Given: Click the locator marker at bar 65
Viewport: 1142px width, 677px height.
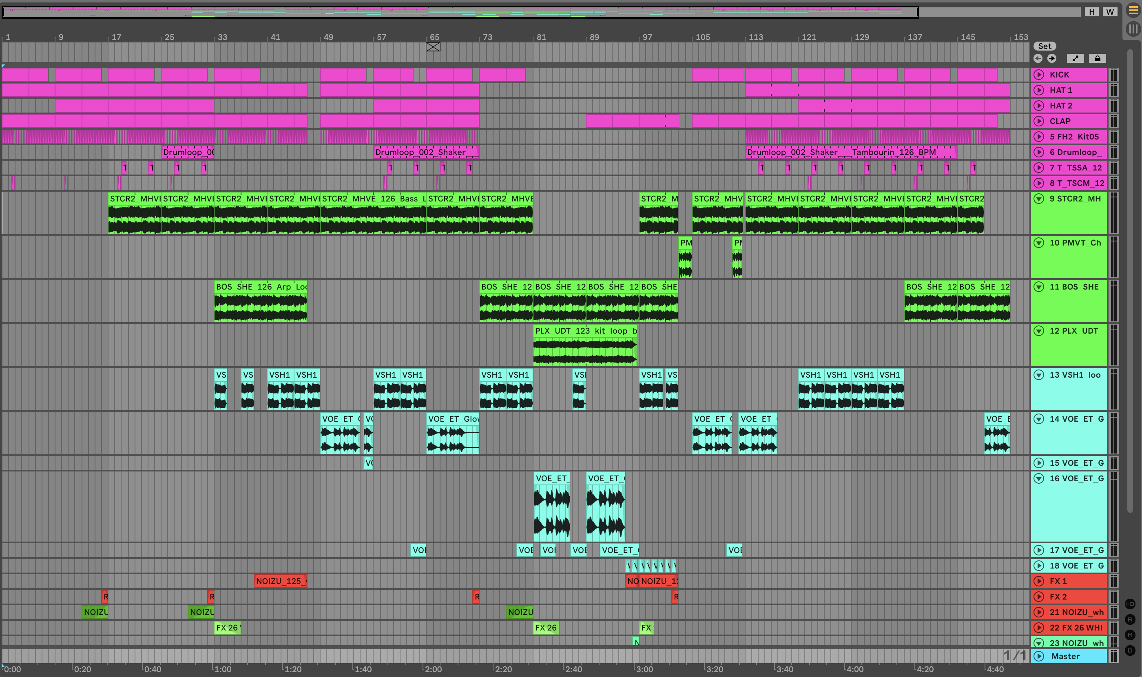Looking at the screenshot, I should coord(433,47).
